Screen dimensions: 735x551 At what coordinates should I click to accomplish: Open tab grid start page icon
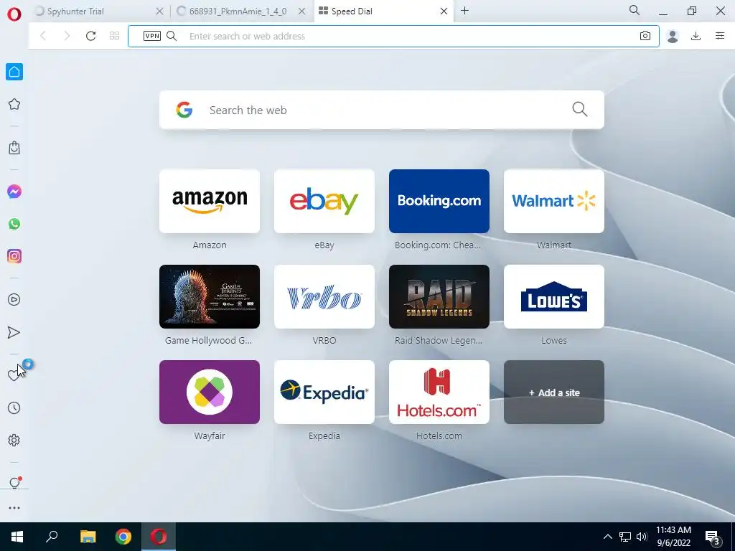coord(114,36)
